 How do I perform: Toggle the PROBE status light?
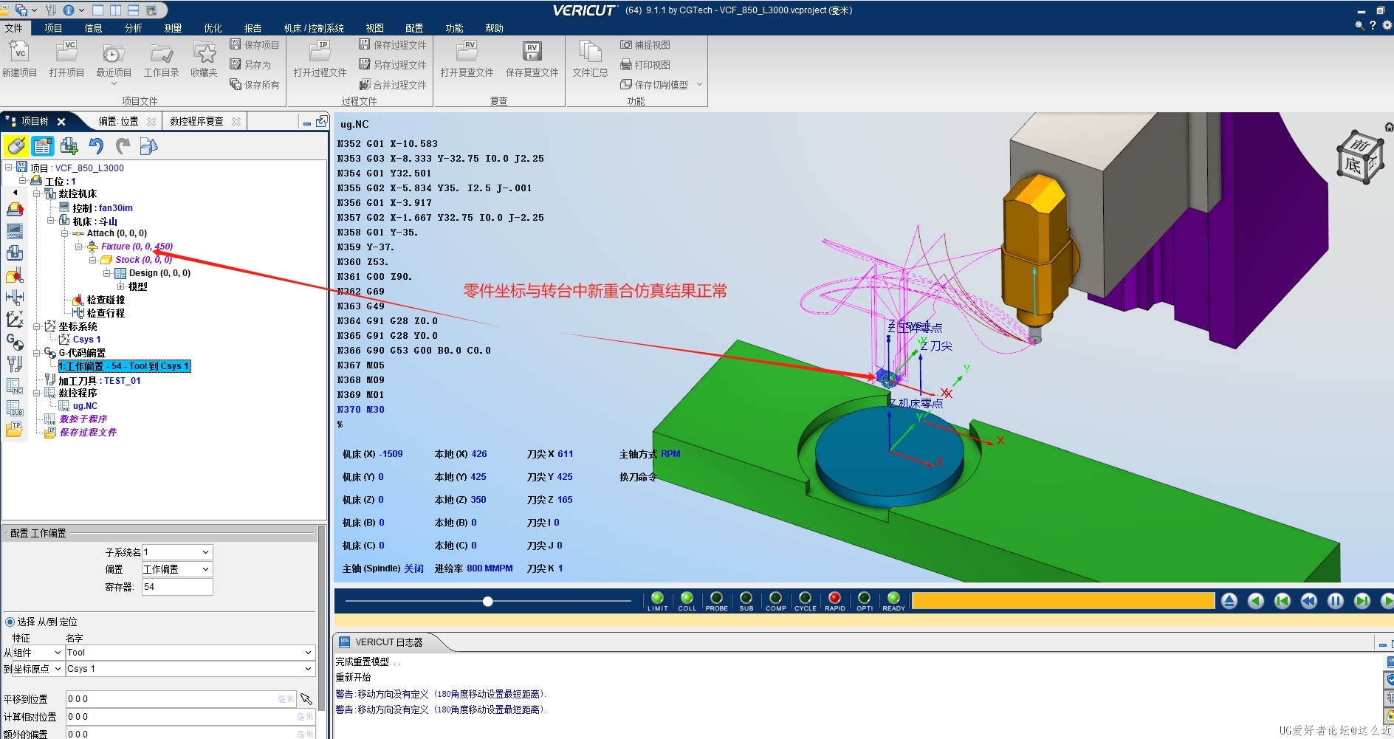[716, 598]
